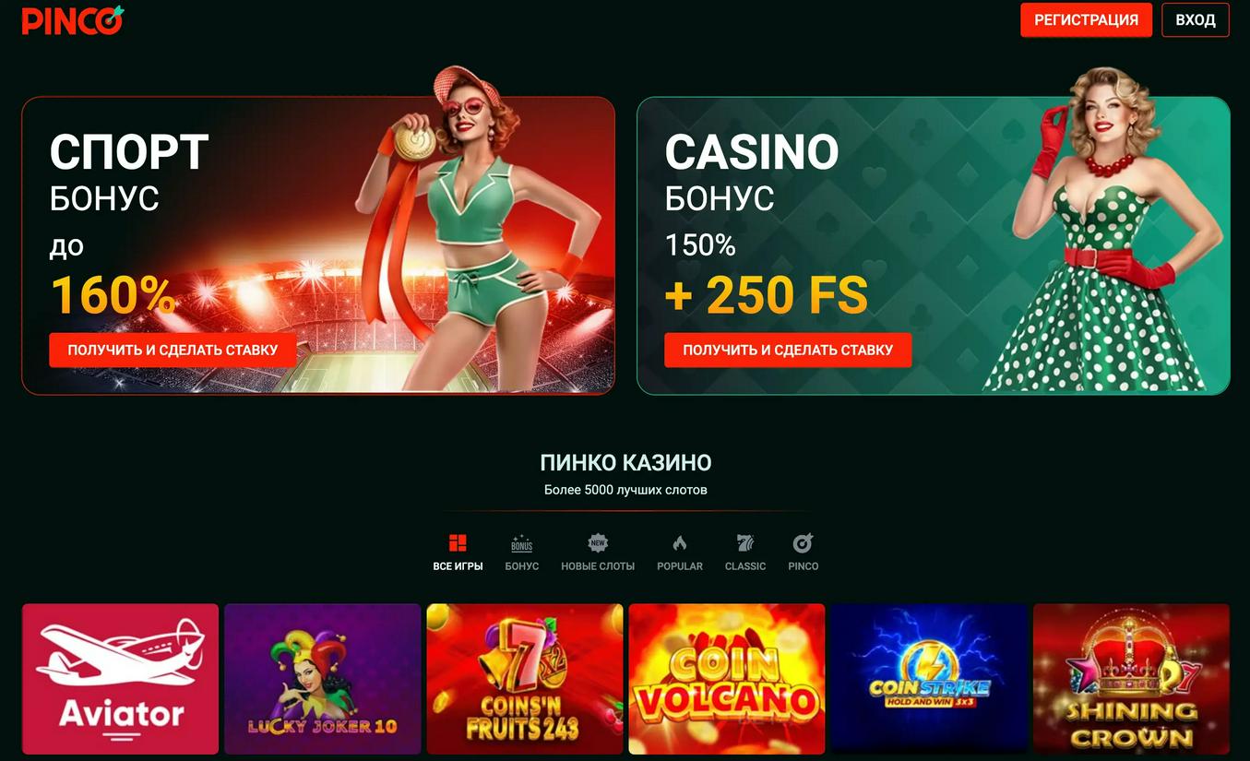Select the ВСЕ ИГРЫ grid icon
Screen dimensions: 1250x761
click(x=458, y=542)
